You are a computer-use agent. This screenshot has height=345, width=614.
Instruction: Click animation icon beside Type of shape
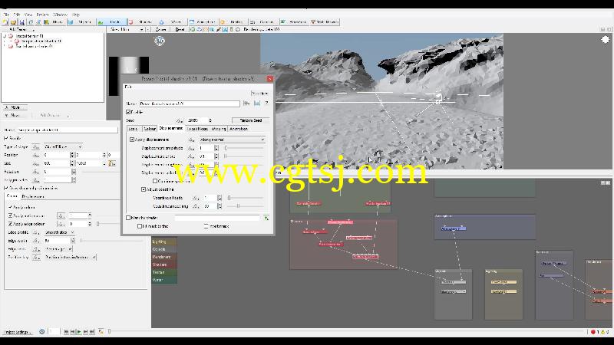click(x=35, y=146)
